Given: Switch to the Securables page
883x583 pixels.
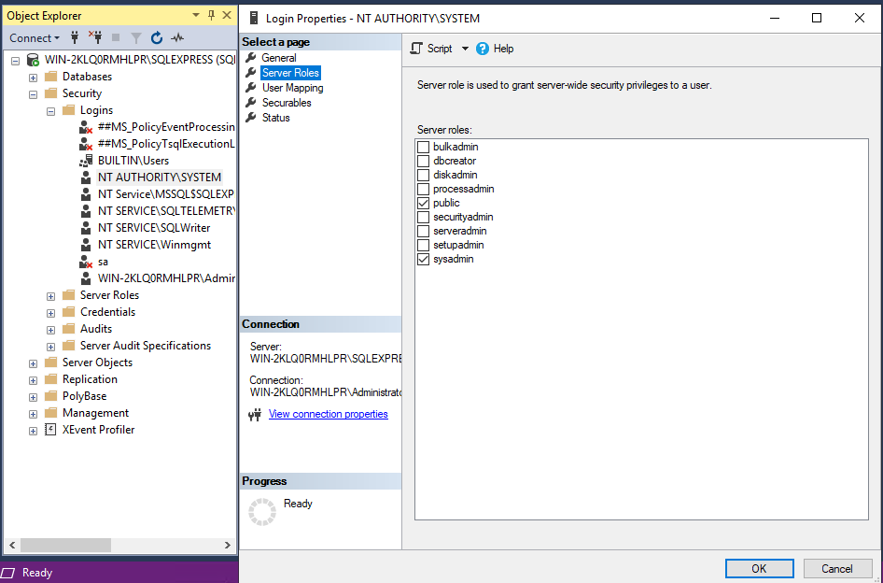Looking at the screenshot, I should click(287, 103).
